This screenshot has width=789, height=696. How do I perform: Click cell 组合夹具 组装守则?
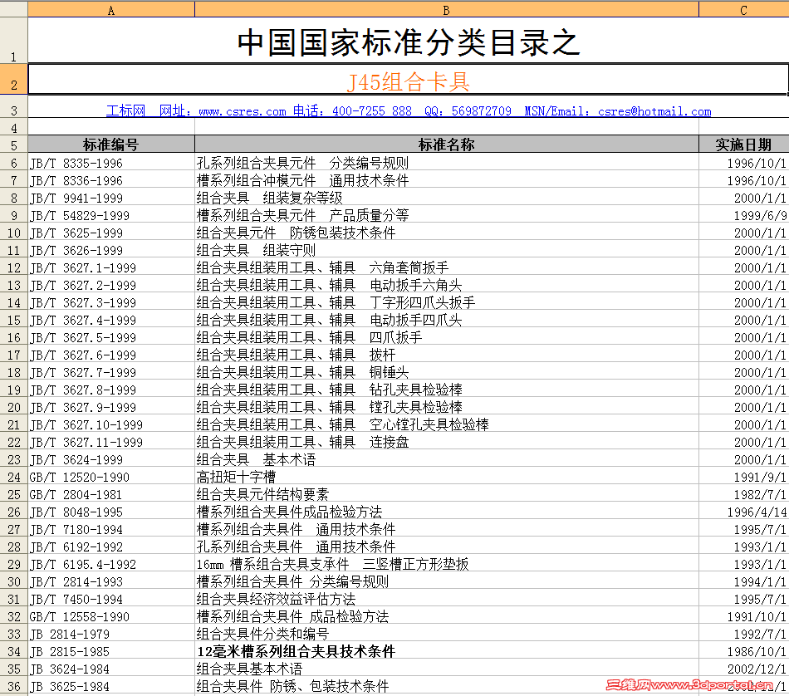click(x=446, y=250)
